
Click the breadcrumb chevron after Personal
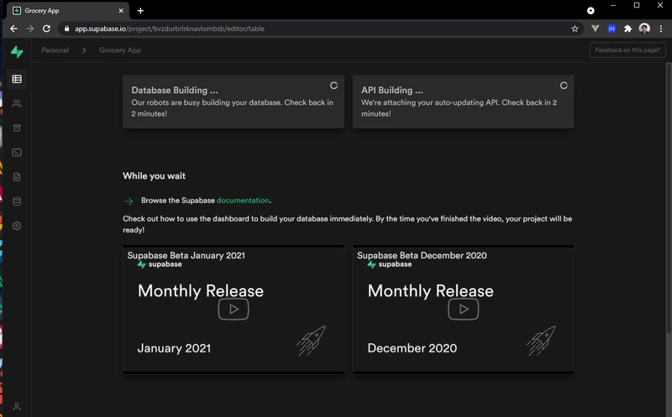point(84,50)
